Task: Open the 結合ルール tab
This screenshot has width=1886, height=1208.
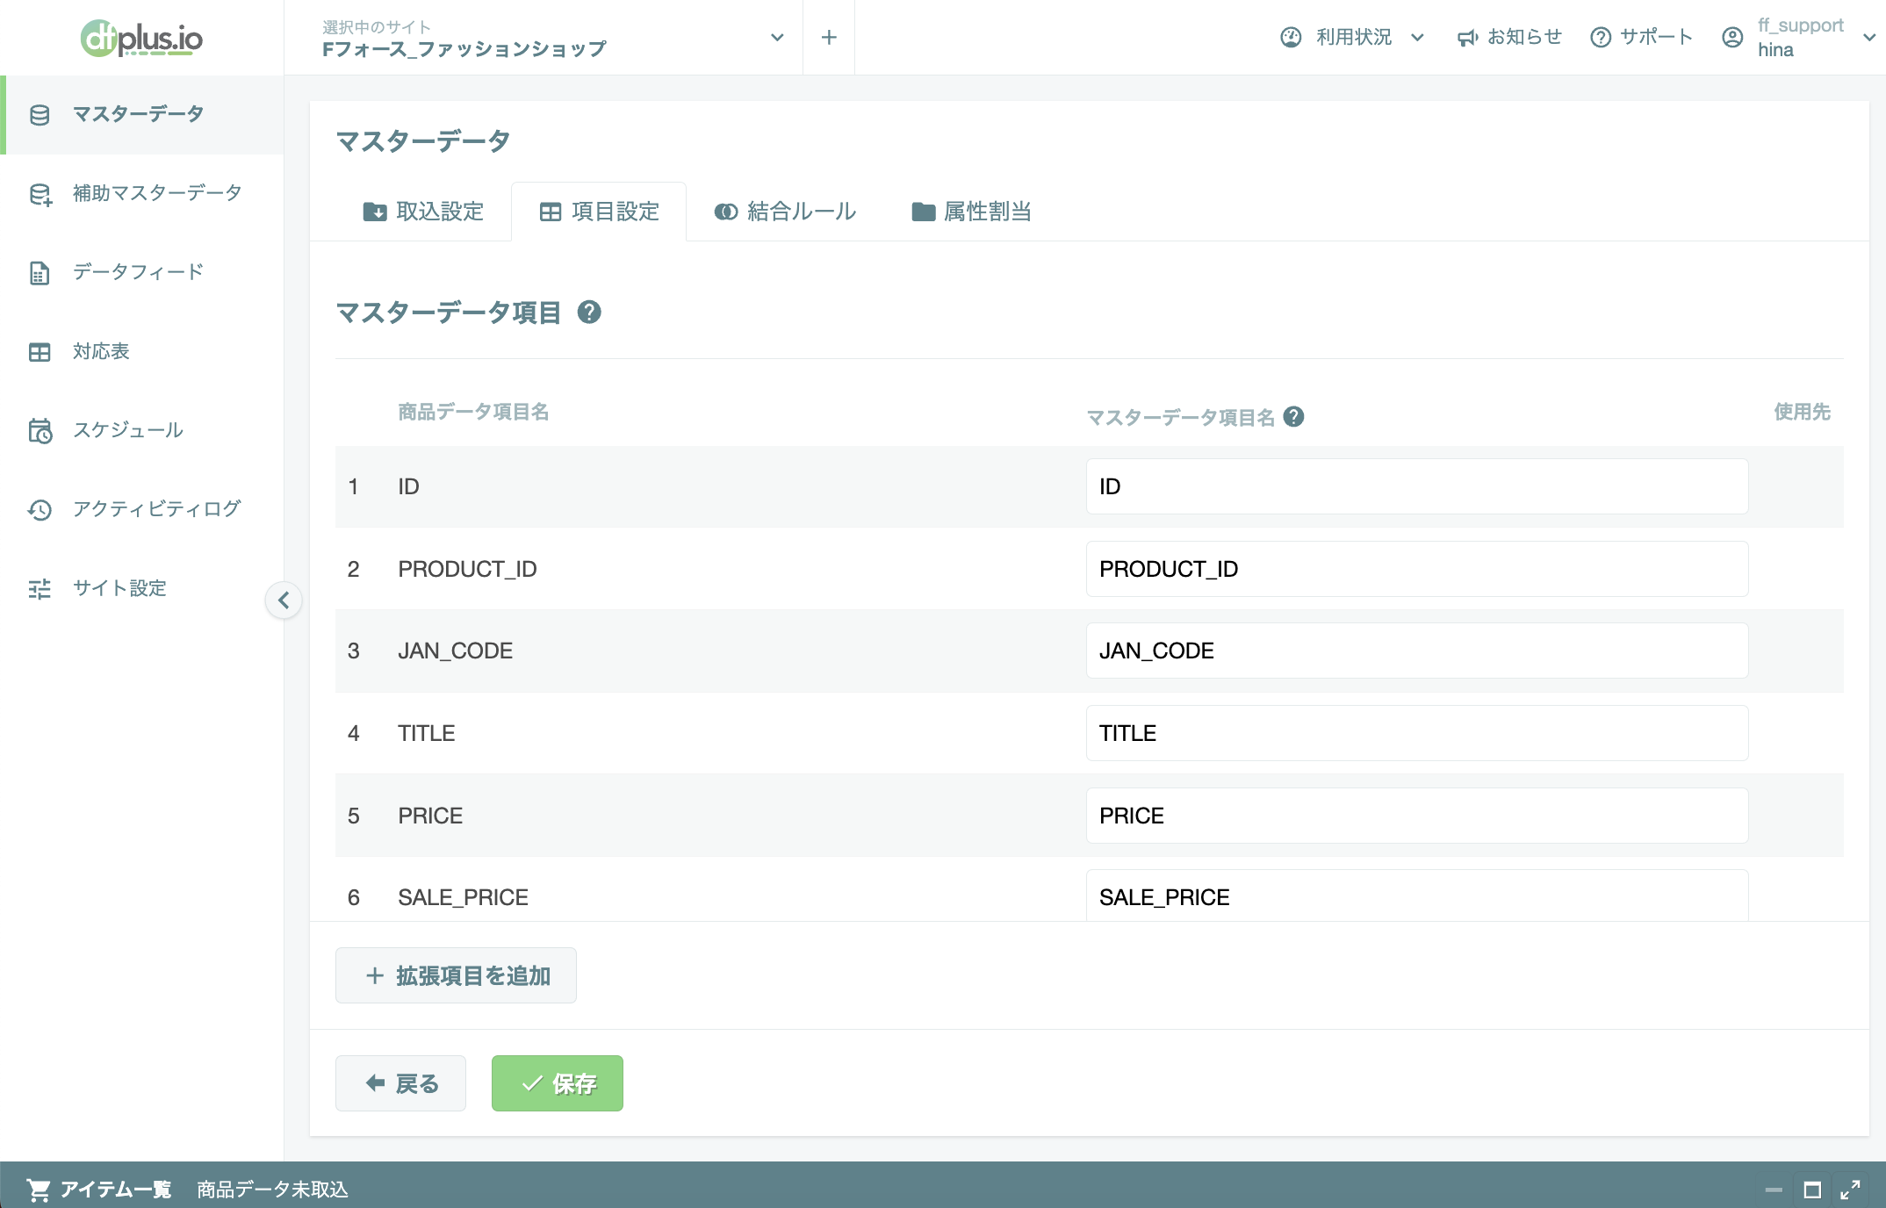Action: [x=785, y=212]
